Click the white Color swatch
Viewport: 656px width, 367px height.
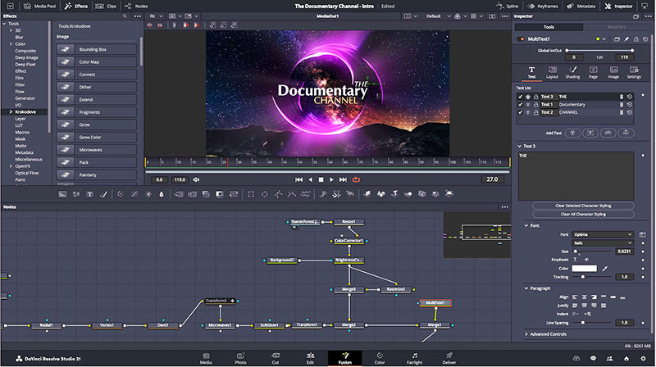584,269
